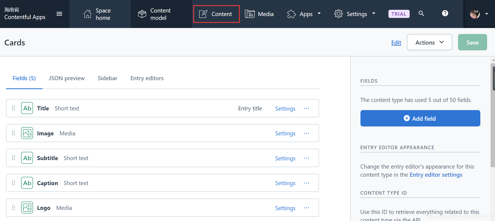The width and height of the screenshot is (495, 221).
Task: Click the Cards content type heading
Action: tap(15, 43)
